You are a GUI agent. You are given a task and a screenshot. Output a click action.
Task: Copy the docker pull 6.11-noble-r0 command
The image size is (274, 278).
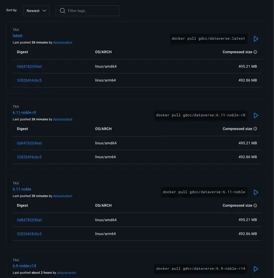(x=201, y=115)
